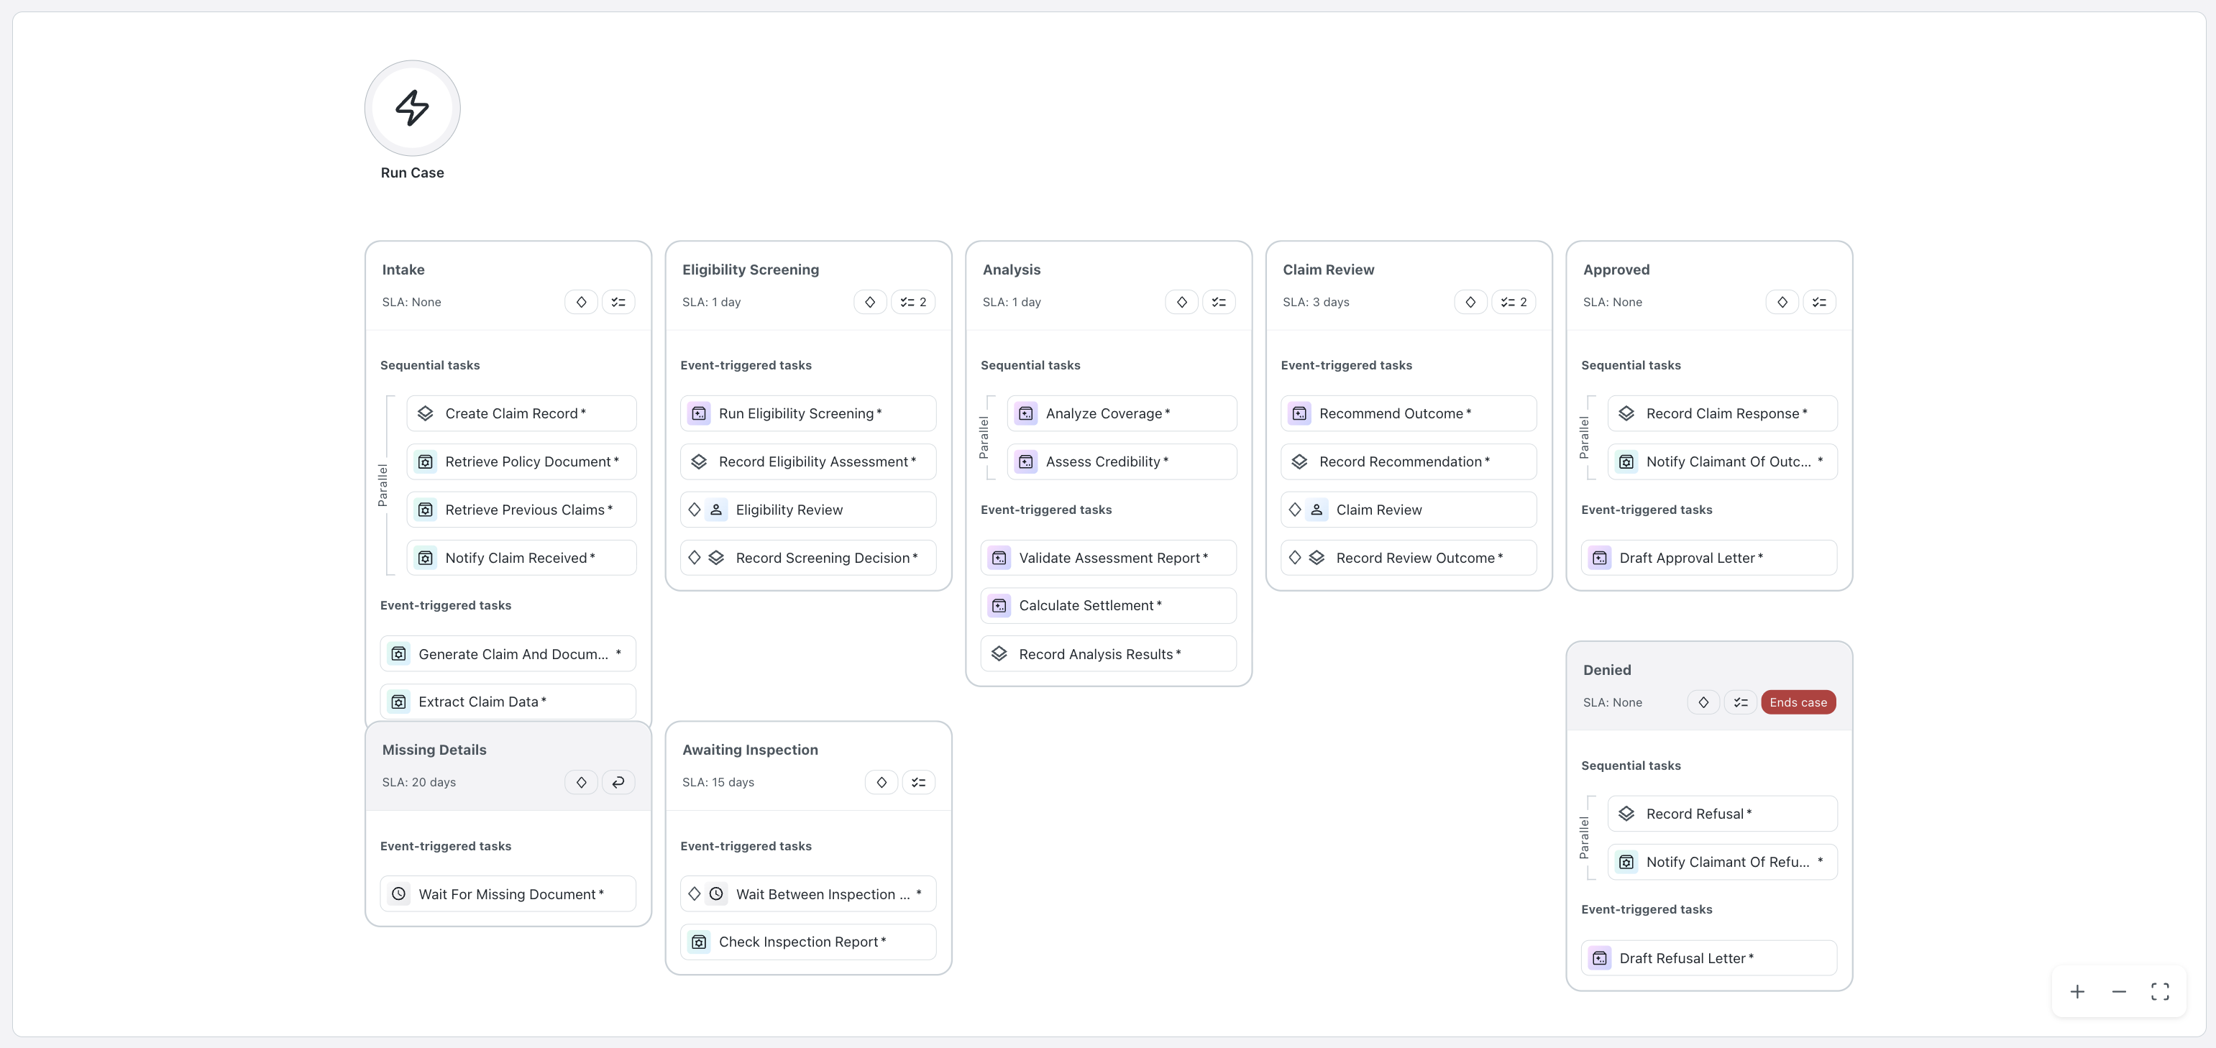Open Eligibility Screening checklist badge showing 2
This screenshot has height=1048, width=2216.
[x=912, y=302]
